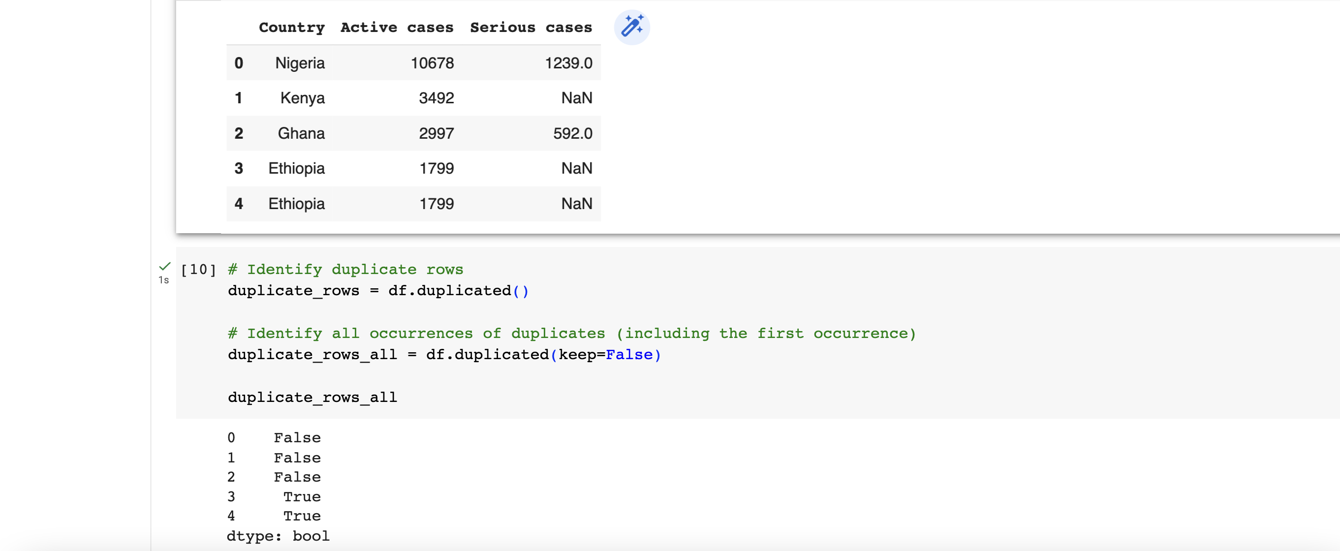
Task: Click the output line '3 True'
Action: coord(274,496)
